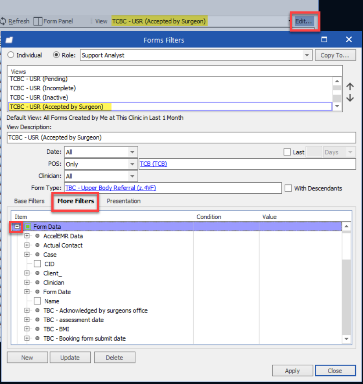The width and height of the screenshot is (363, 384).
Task: Click the Item column header
Action: coord(21,217)
